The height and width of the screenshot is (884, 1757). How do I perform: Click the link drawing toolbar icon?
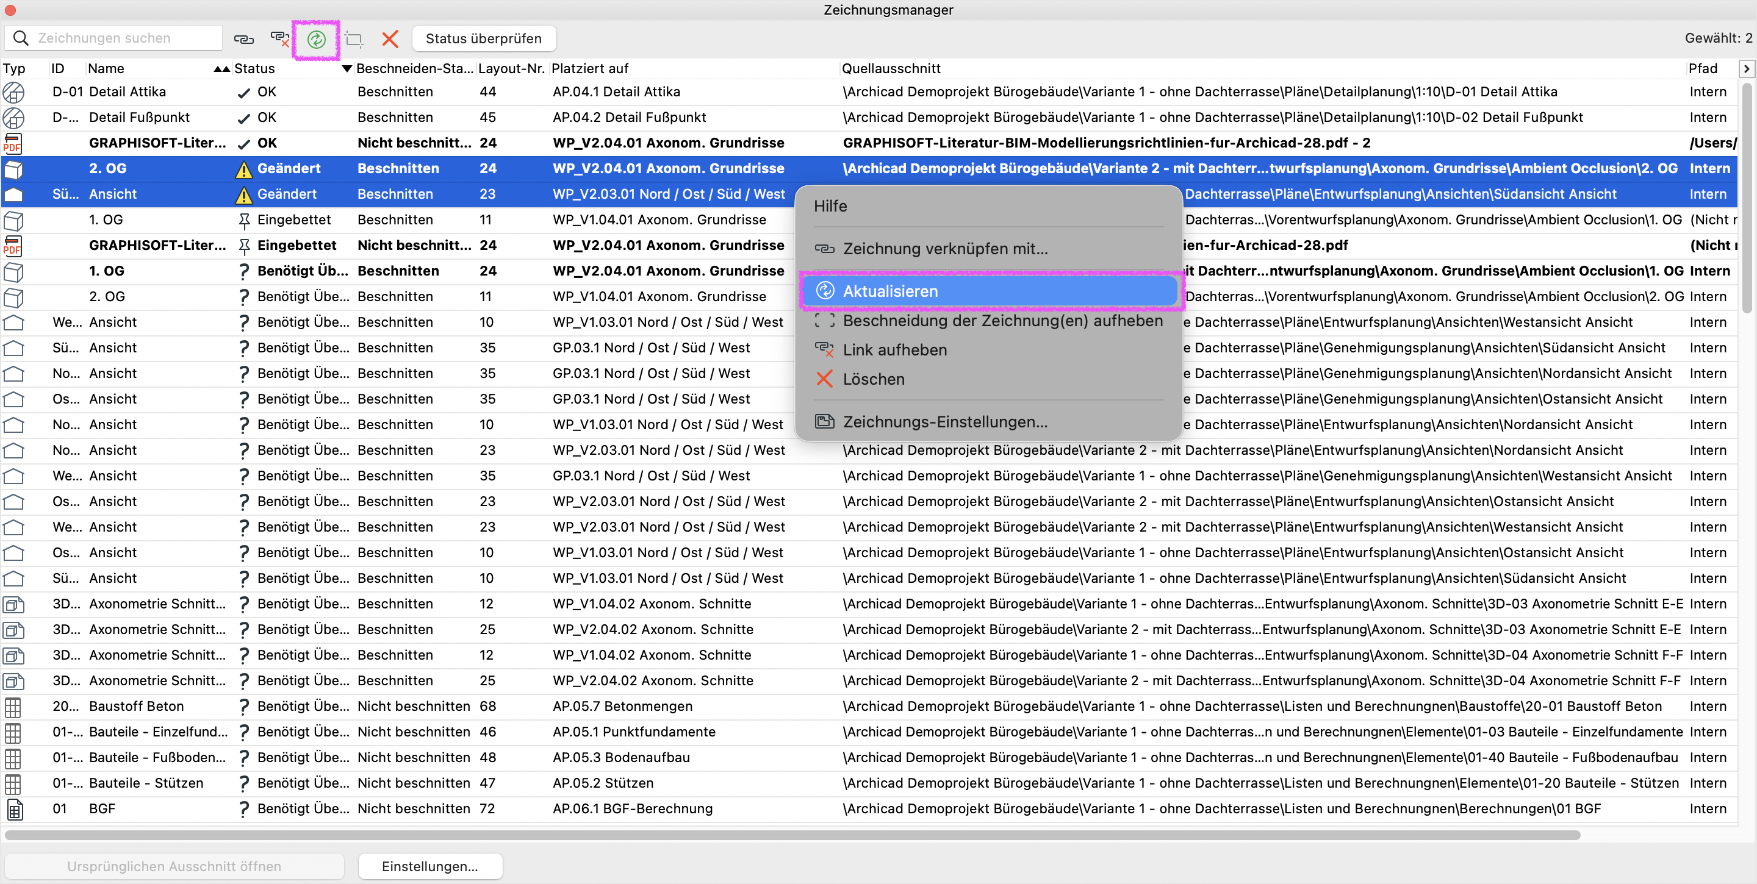(x=243, y=39)
